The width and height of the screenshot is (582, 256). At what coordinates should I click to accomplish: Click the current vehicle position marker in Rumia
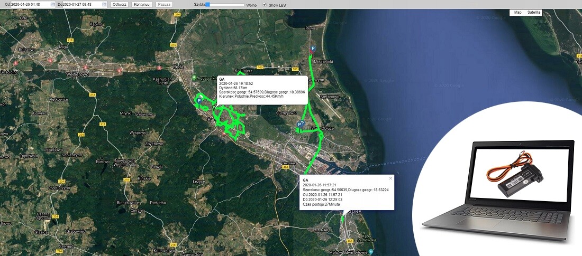[213, 107]
